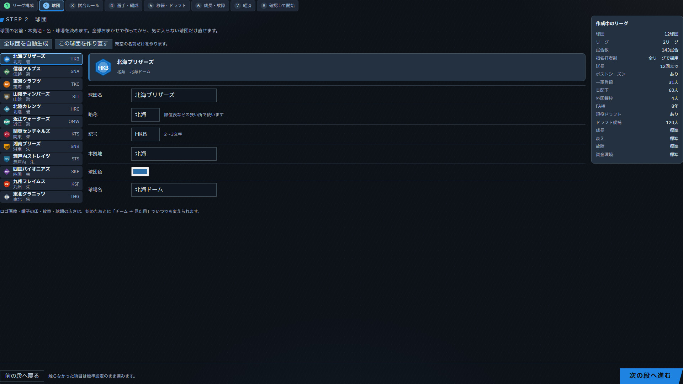Open step 3 試合ルール tab
The height and width of the screenshot is (384, 683).
pyautogui.click(x=84, y=6)
